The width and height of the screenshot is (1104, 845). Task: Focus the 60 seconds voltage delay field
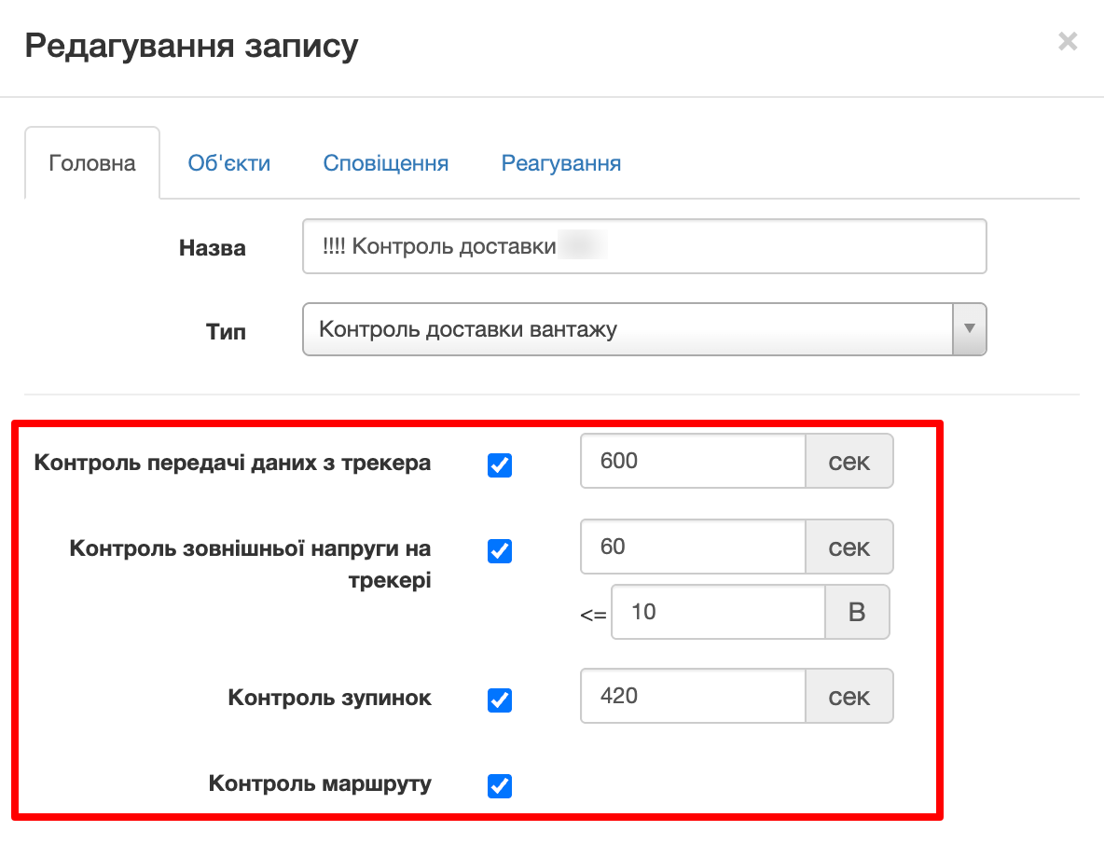point(693,547)
